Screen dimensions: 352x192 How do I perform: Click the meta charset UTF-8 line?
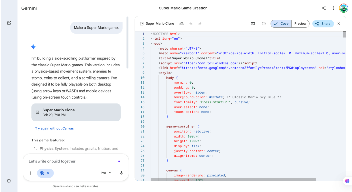tap(180, 49)
